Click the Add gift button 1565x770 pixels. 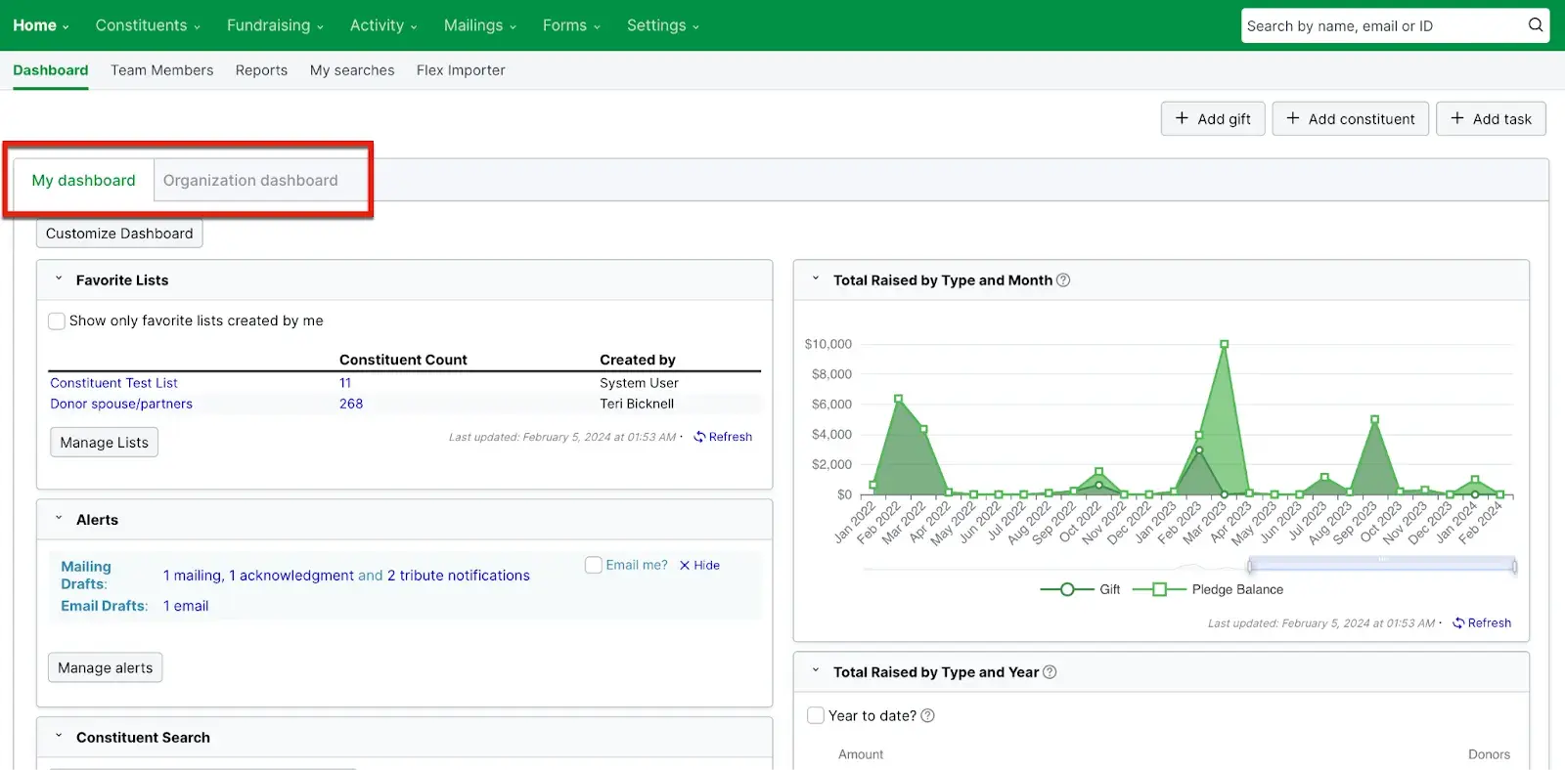pyautogui.click(x=1212, y=119)
